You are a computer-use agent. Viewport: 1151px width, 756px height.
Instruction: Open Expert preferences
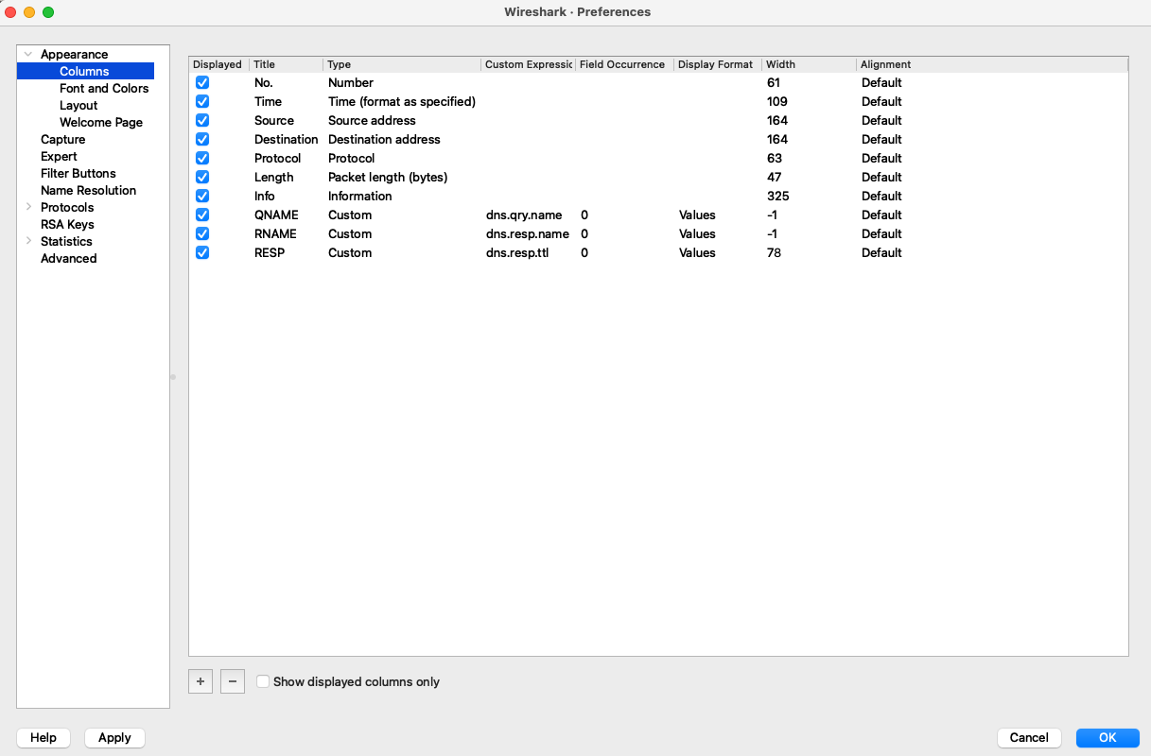pyautogui.click(x=59, y=156)
